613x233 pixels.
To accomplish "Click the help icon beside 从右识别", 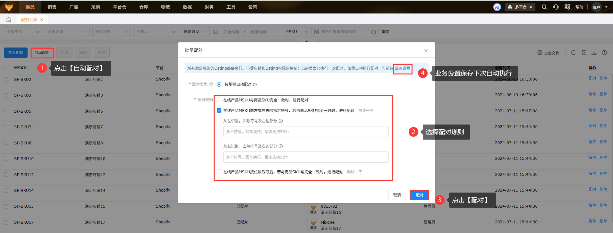I will click(x=281, y=146).
